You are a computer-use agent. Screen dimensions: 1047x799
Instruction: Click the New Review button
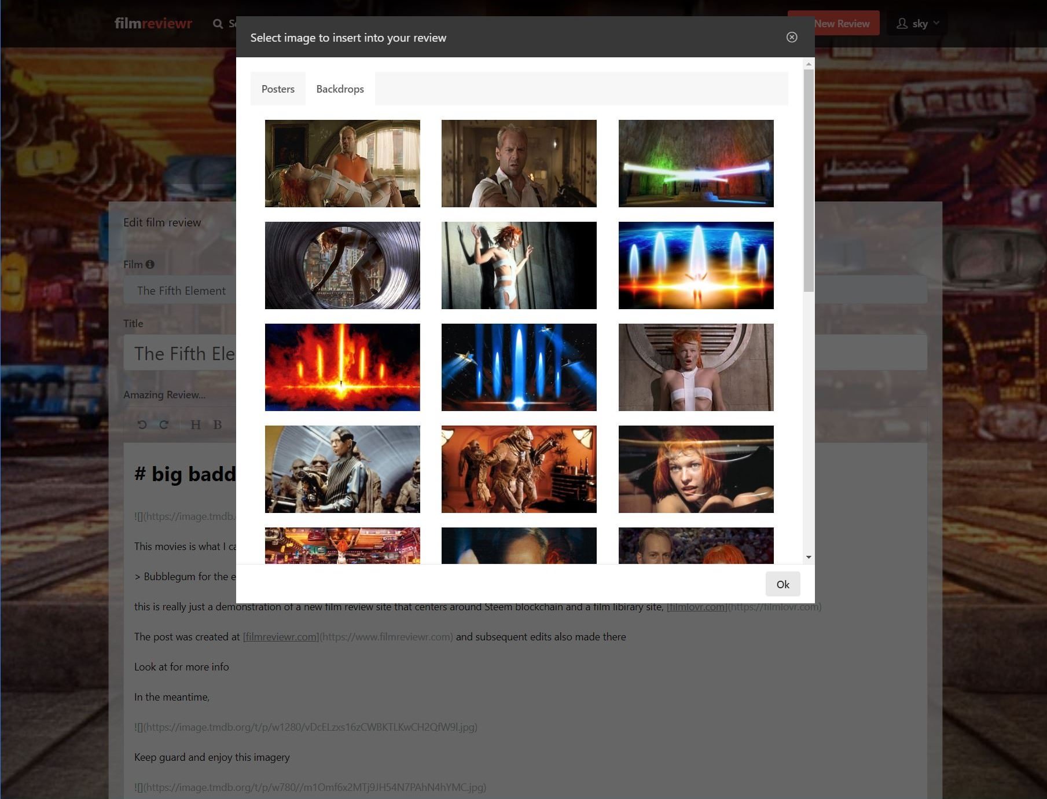pos(833,23)
